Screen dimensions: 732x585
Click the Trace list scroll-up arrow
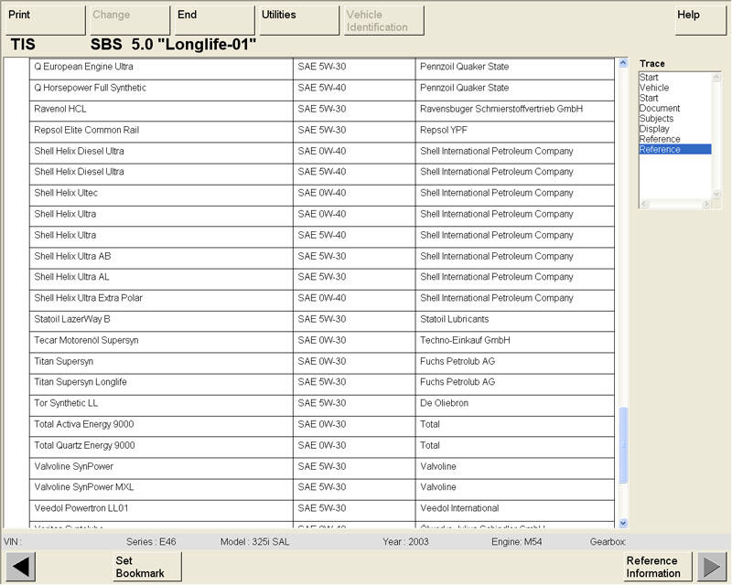click(716, 77)
